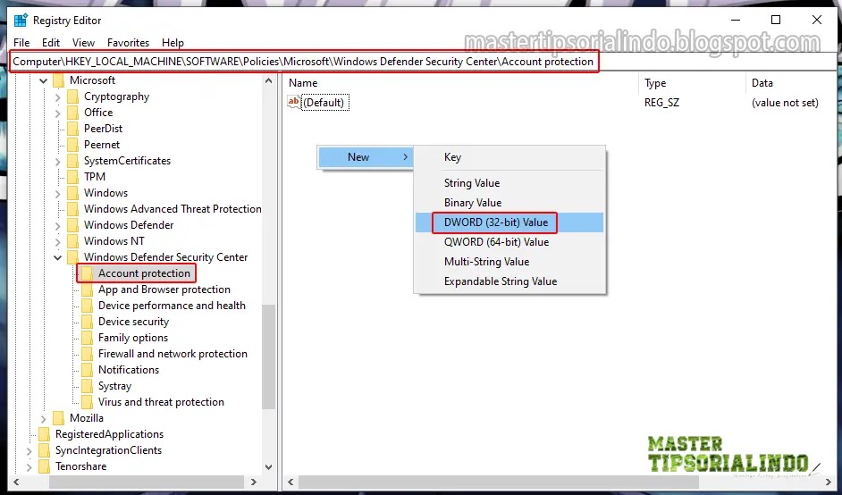
Task: Click the SystemCertificates folder icon
Action: click(x=72, y=161)
